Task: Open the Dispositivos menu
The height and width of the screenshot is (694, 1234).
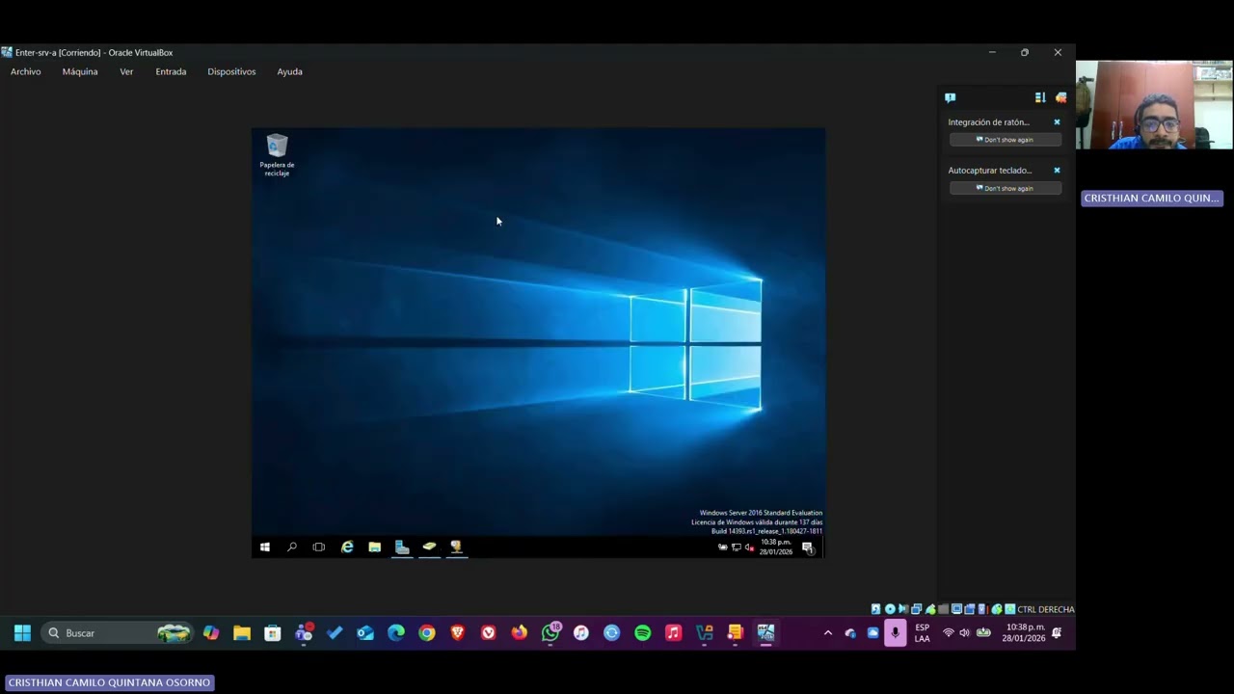Action: pyautogui.click(x=231, y=71)
